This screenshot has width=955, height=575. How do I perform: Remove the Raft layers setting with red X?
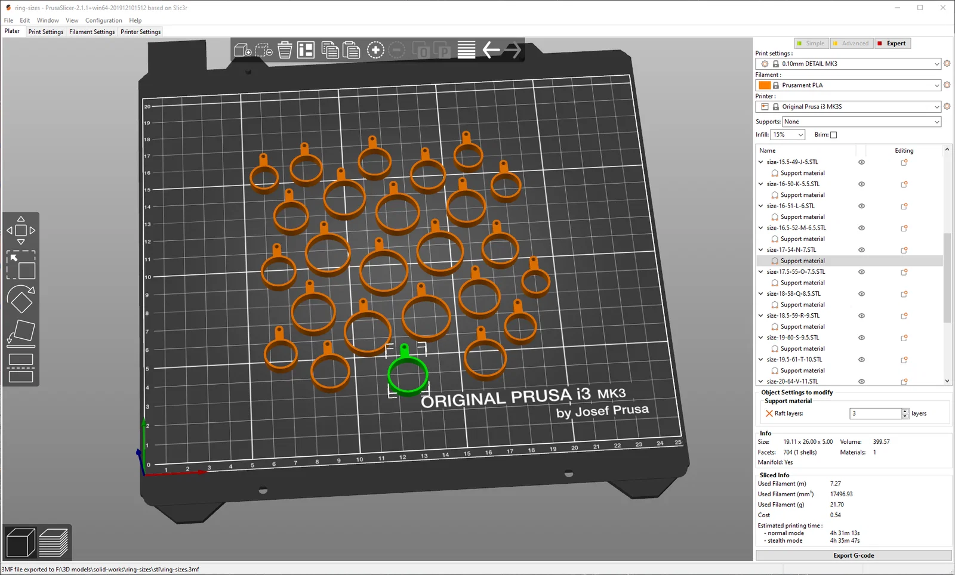click(769, 413)
